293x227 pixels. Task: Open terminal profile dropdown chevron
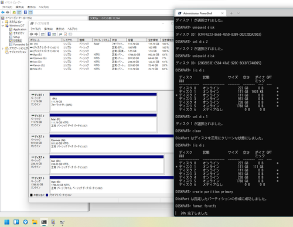click(239, 13)
